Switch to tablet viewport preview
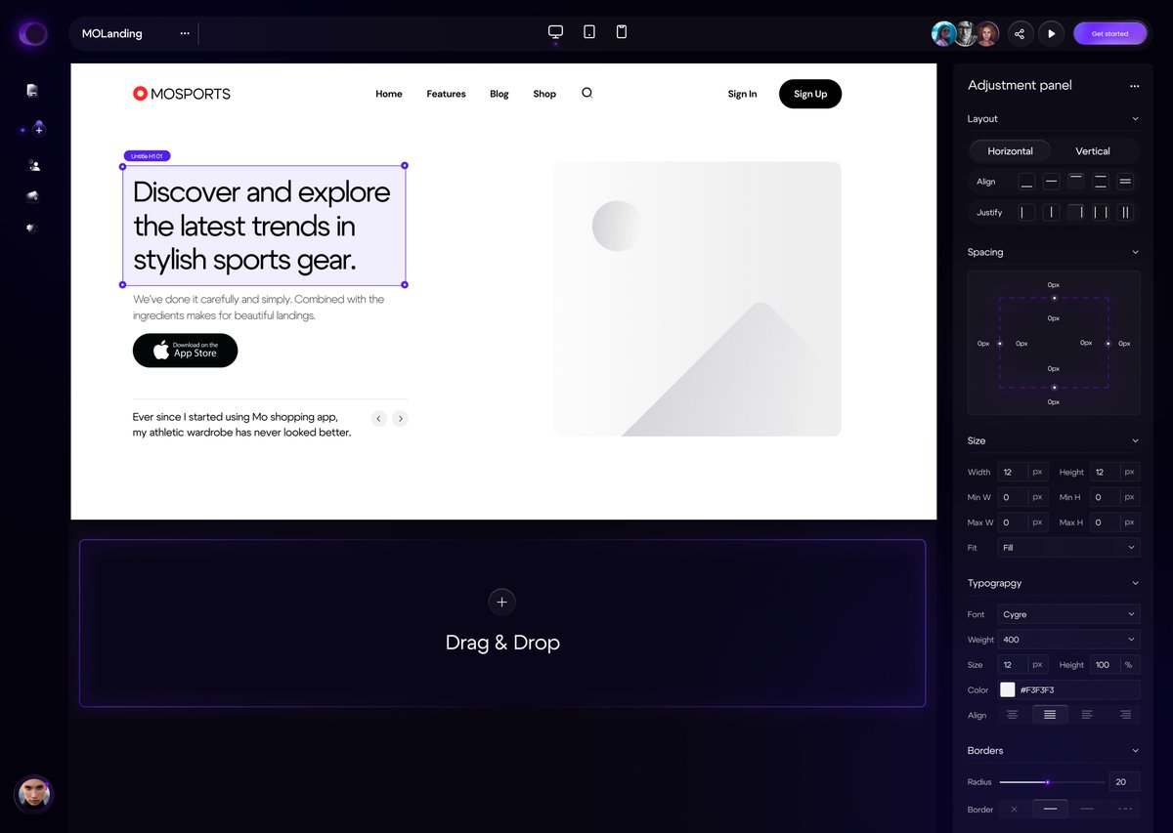The width and height of the screenshot is (1173, 833). pos(589,32)
